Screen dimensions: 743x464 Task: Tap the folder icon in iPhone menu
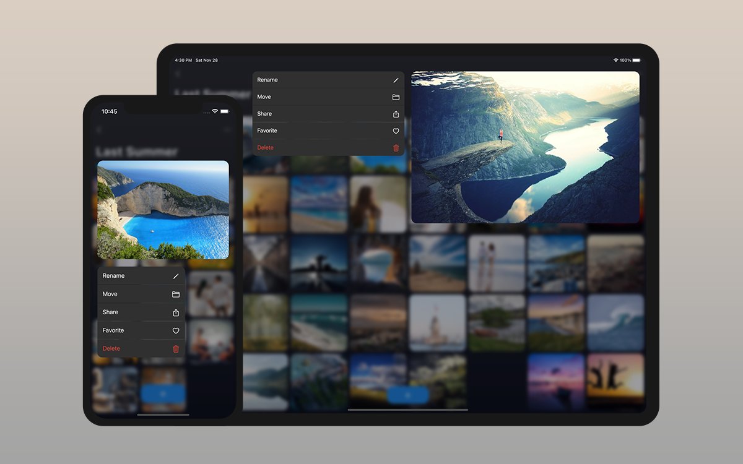pyautogui.click(x=176, y=294)
